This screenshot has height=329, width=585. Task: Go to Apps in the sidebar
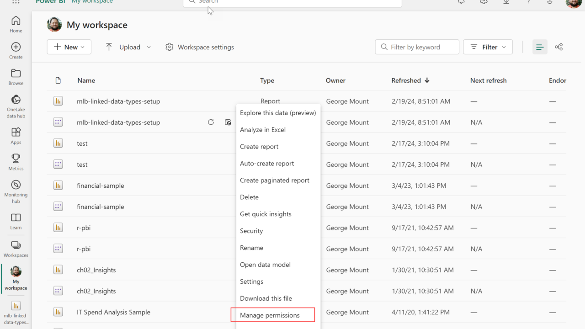pyautogui.click(x=16, y=136)
